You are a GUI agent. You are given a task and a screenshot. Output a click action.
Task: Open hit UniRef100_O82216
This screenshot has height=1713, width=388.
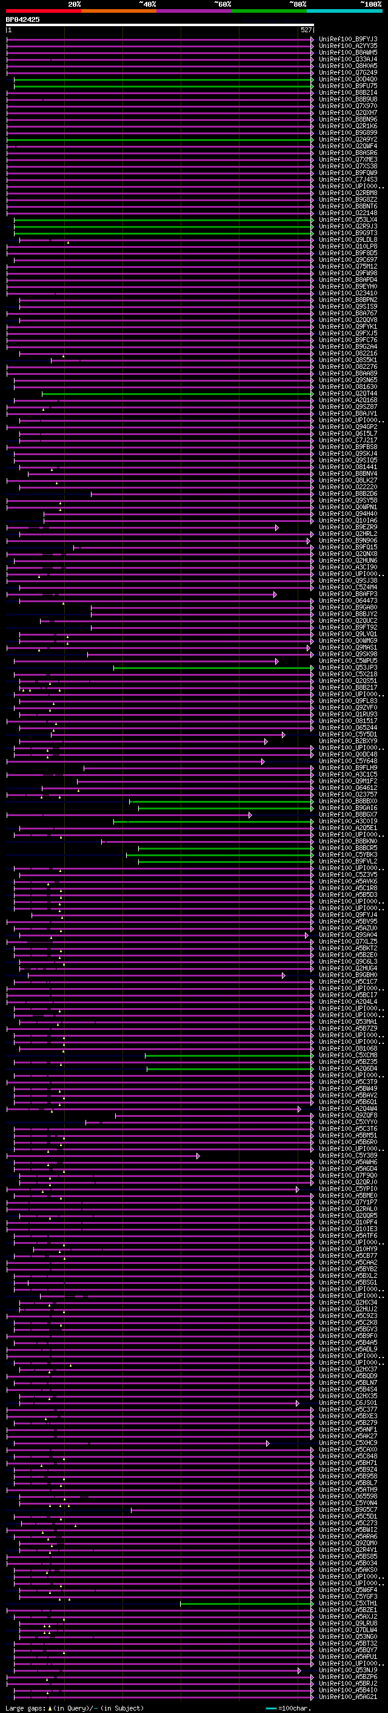pyautogui.click(x=348, y=353)
